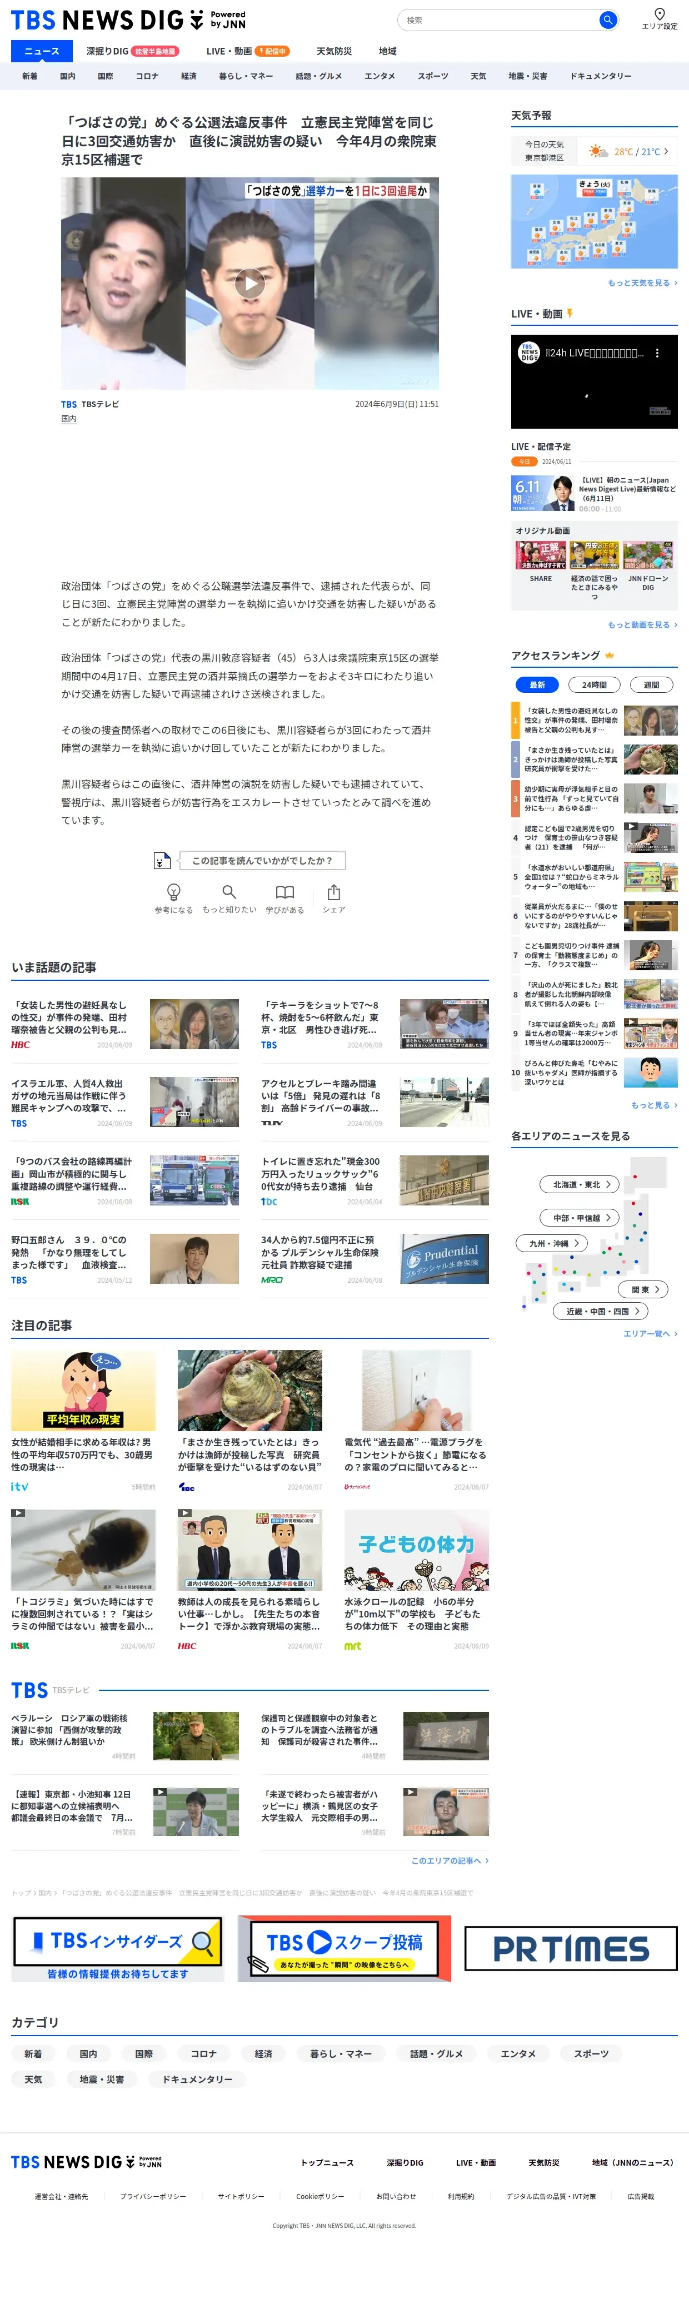Open 子どもの体力 featured article thumbnail
The image size is (689, 2303).
point(416,1550)
